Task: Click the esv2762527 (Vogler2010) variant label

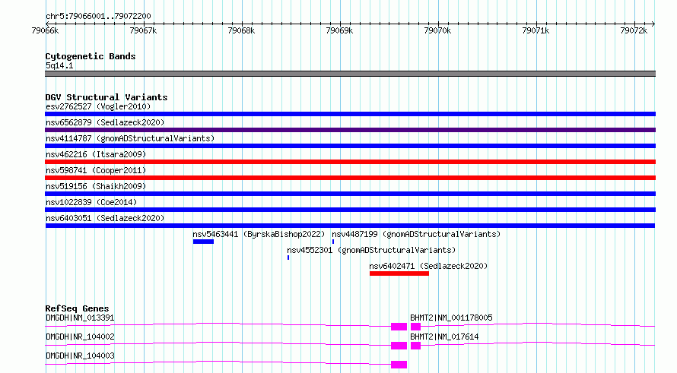Action: (98, 106)
